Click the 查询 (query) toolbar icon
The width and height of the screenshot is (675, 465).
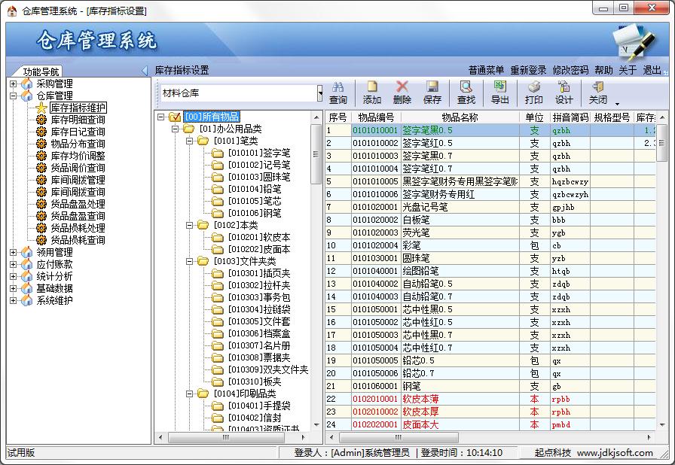tap(338, 87)
